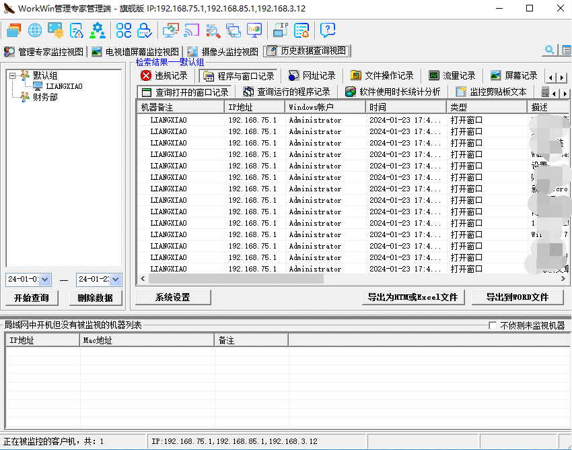This screenshot has height=450, width=572.
Task: Open the end date dropdown
Action: 115,280
